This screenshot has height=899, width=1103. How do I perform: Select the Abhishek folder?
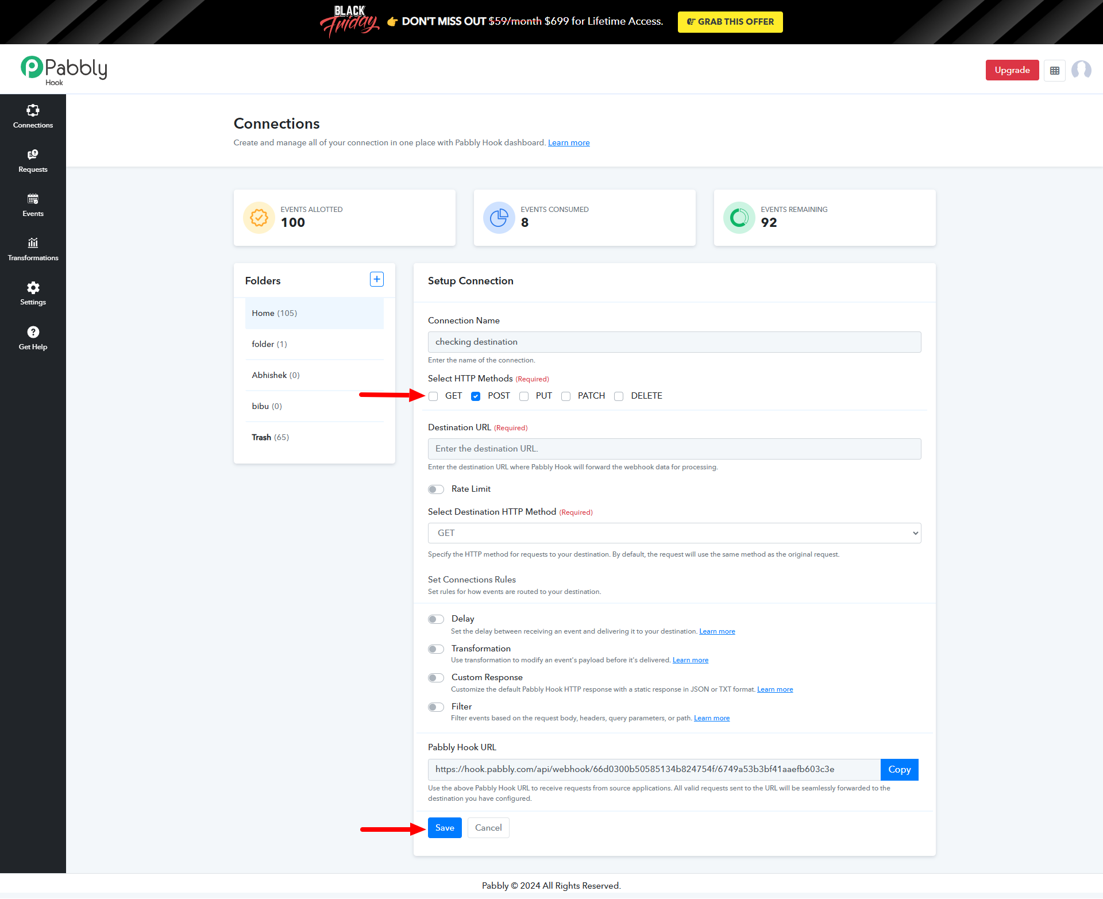tap(314, 375)
